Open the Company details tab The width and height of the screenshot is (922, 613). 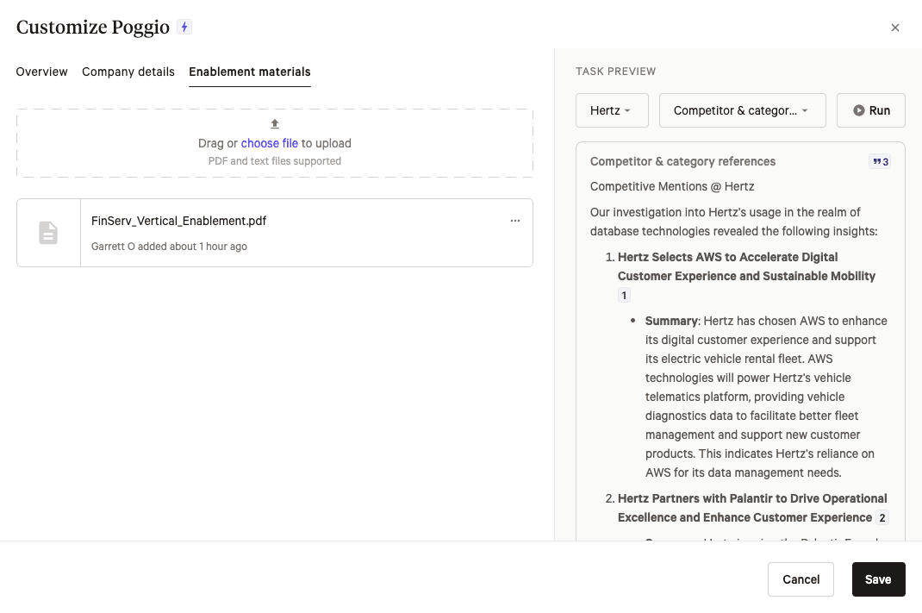coord(128,72)
